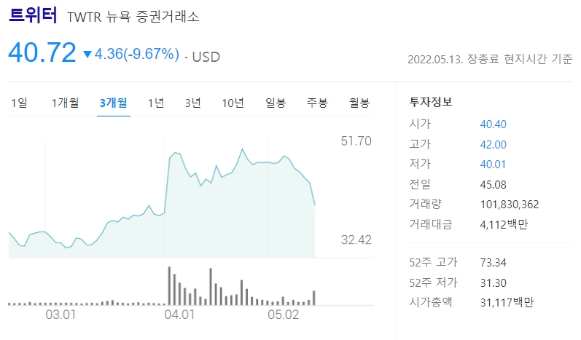Switch to the 주봉 weekly candle tab
The height and width of the screenshot is (340, 581).
[x=317, y=103]
